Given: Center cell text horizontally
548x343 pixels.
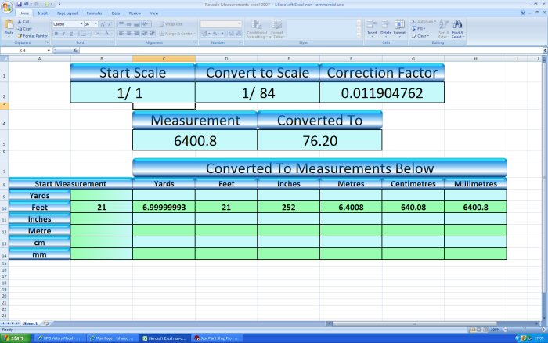Looking at the screenshot, I should tap(128, 34).
